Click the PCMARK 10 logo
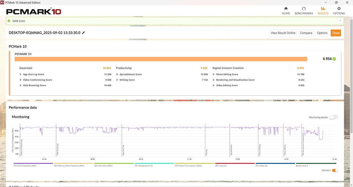This screenshot has width=353, height=187. coord(34,12)
